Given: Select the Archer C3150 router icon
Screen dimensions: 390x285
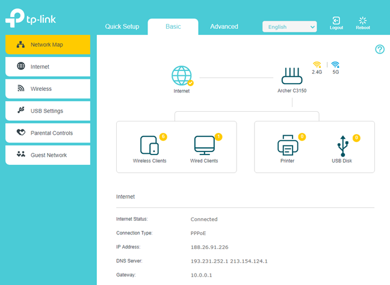Looking at the screenshot, I should coord(292,76).
